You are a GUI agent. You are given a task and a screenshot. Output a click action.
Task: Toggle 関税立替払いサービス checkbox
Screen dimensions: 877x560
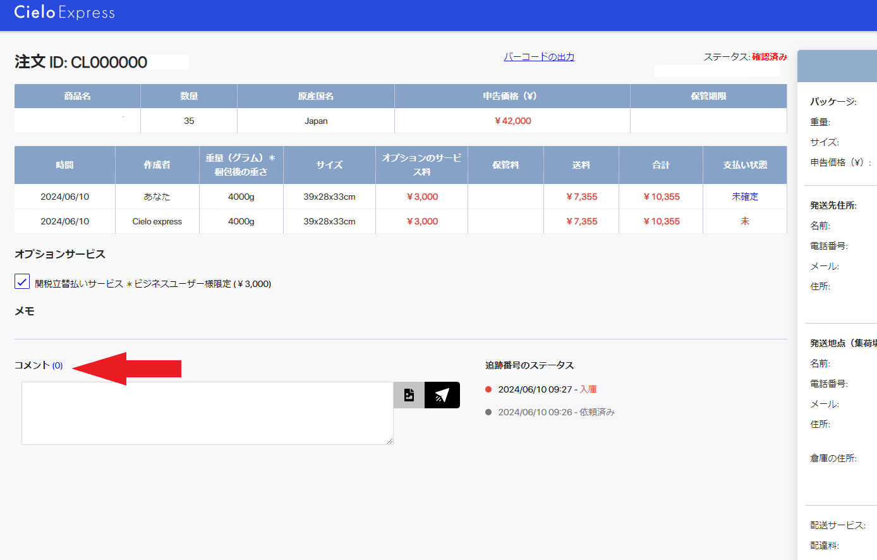[x=22, y=281]
